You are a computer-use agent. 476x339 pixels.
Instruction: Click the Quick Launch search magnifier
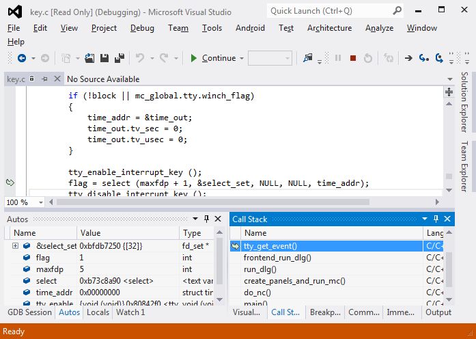pyautogui.click(x=397, y=11)
